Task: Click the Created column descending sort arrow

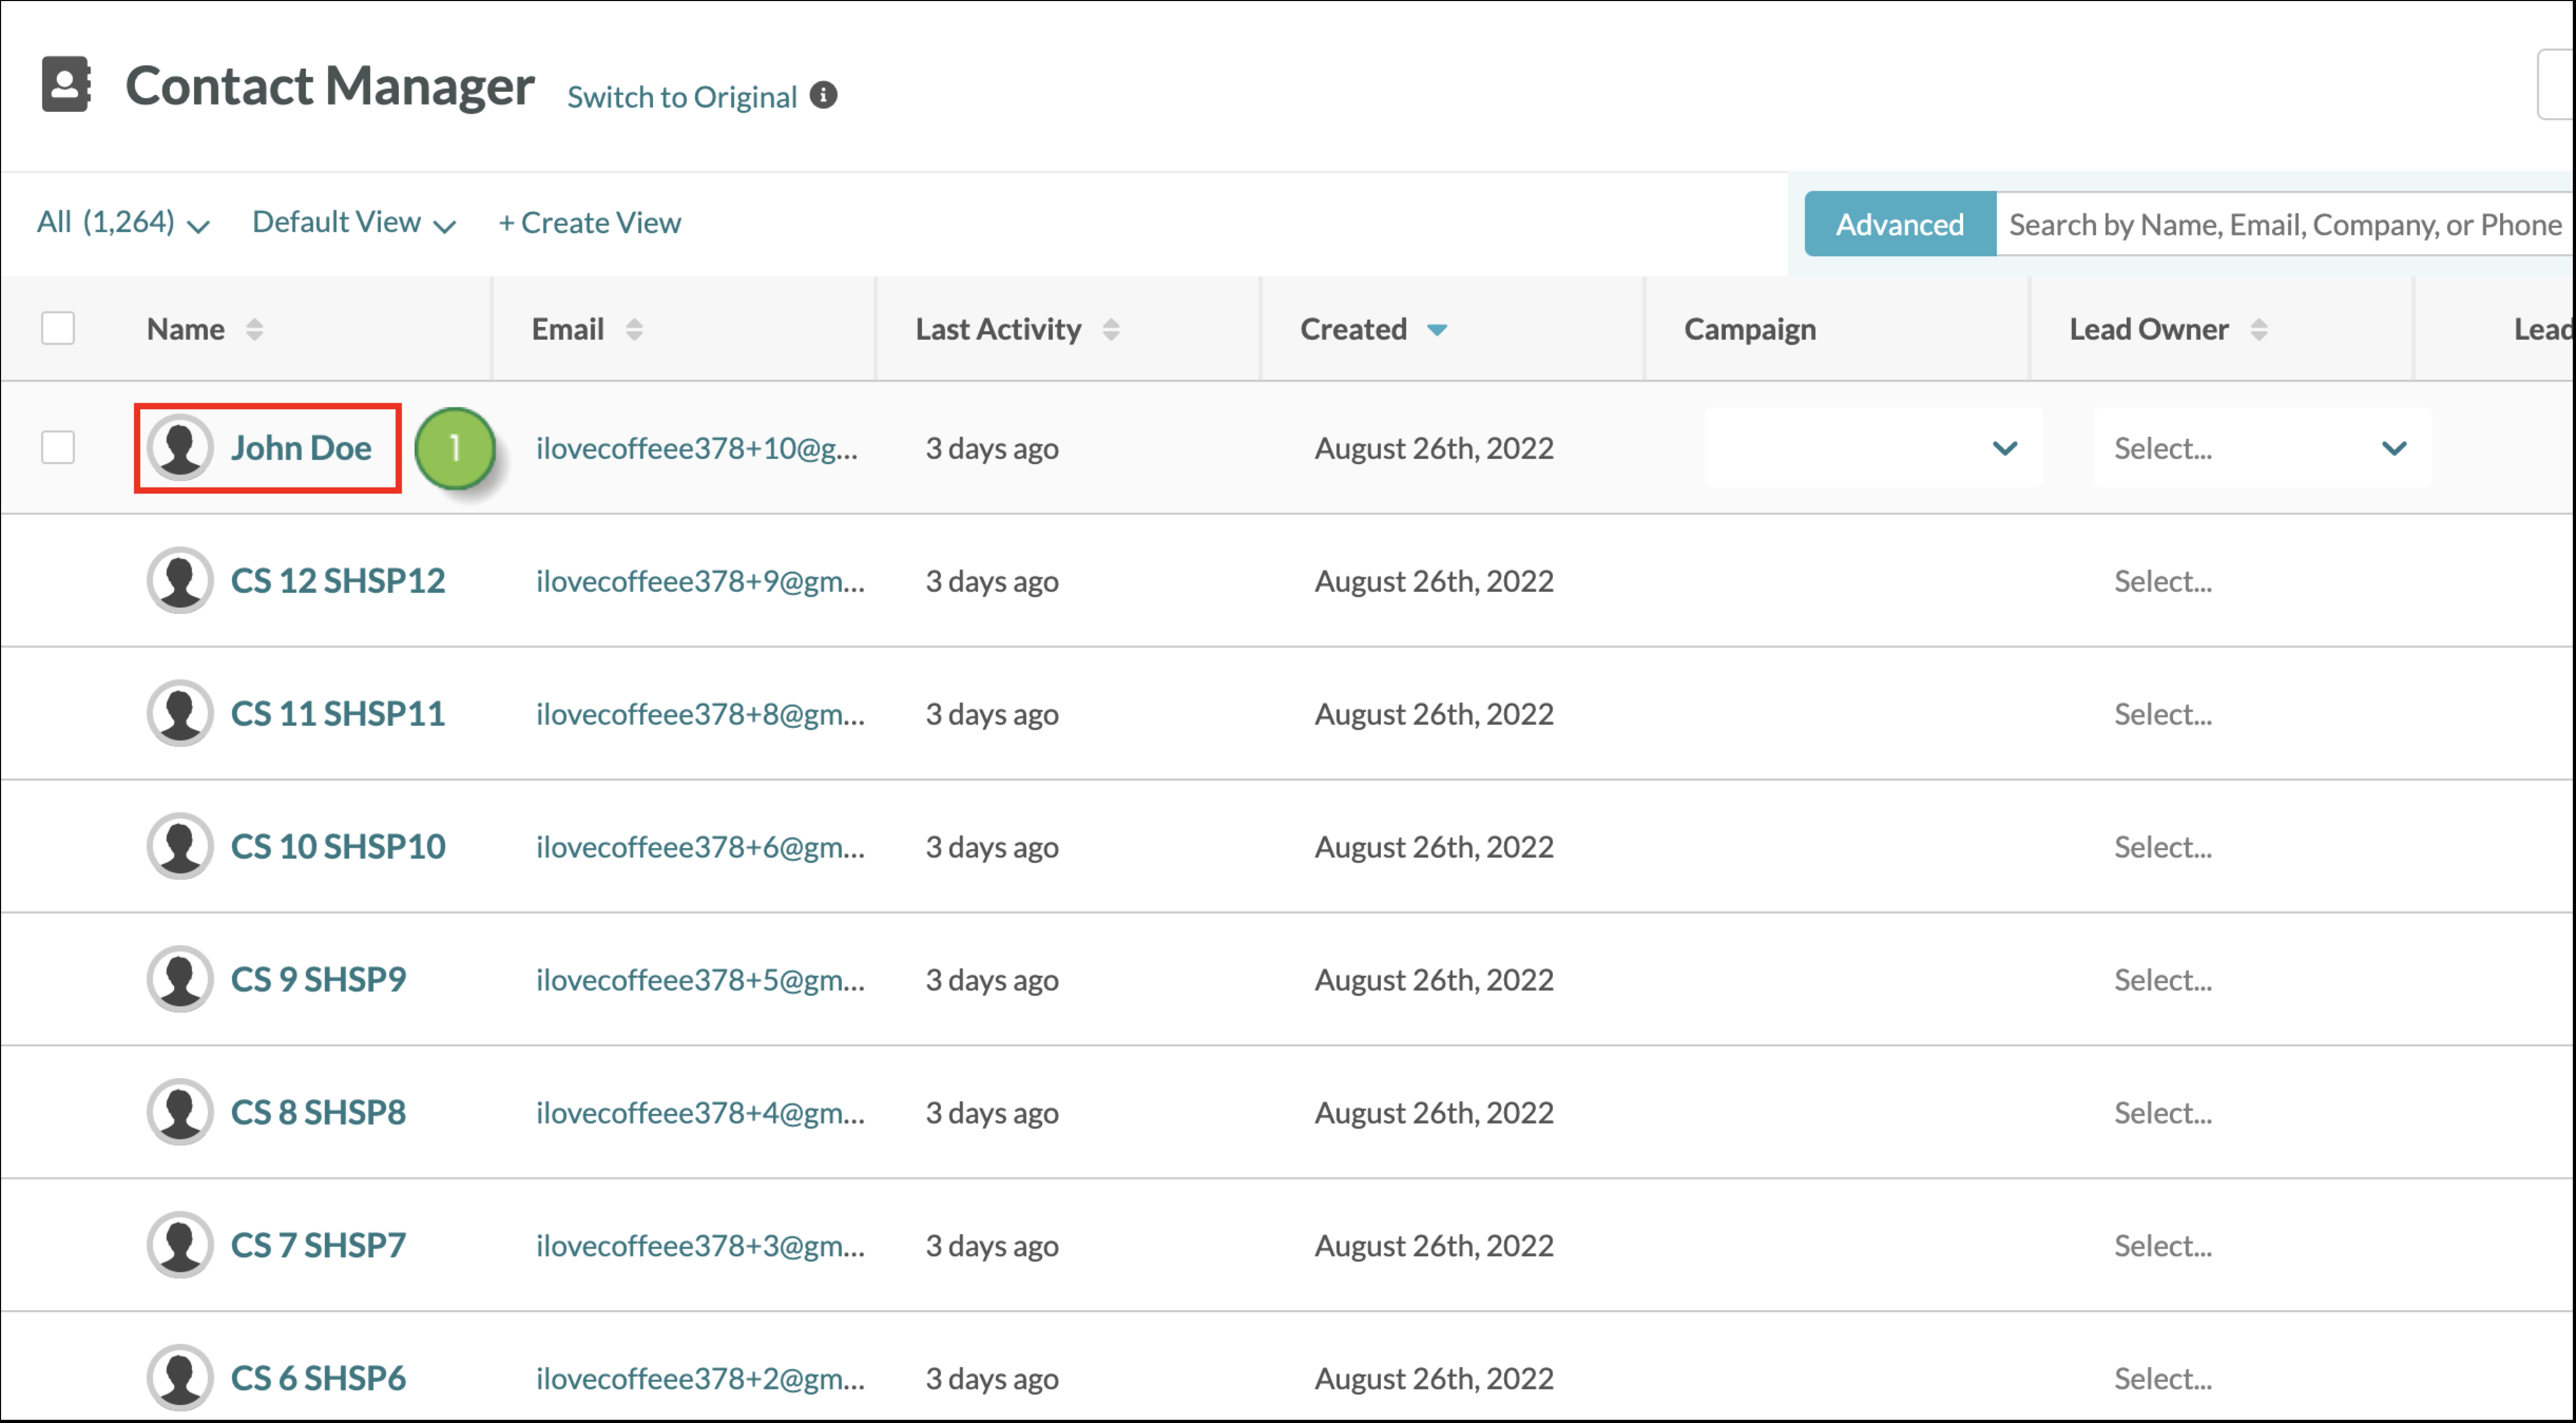Action: click(x=1437, y=330)
